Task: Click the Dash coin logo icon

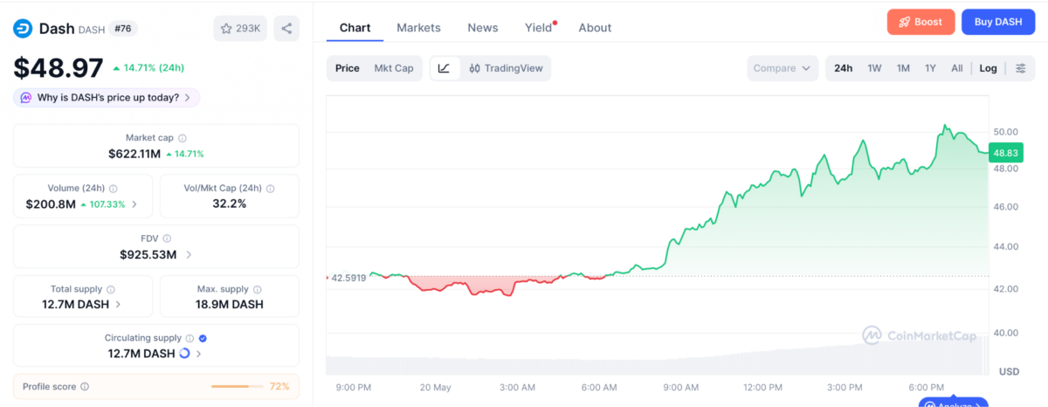Action: [x=23, y=29]
